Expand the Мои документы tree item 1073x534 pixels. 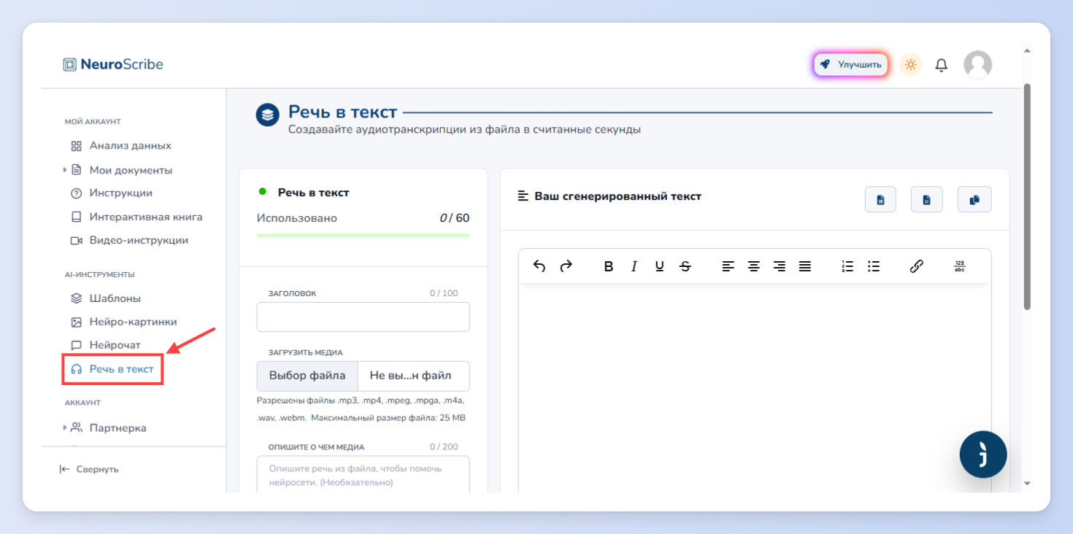point(65,170)
